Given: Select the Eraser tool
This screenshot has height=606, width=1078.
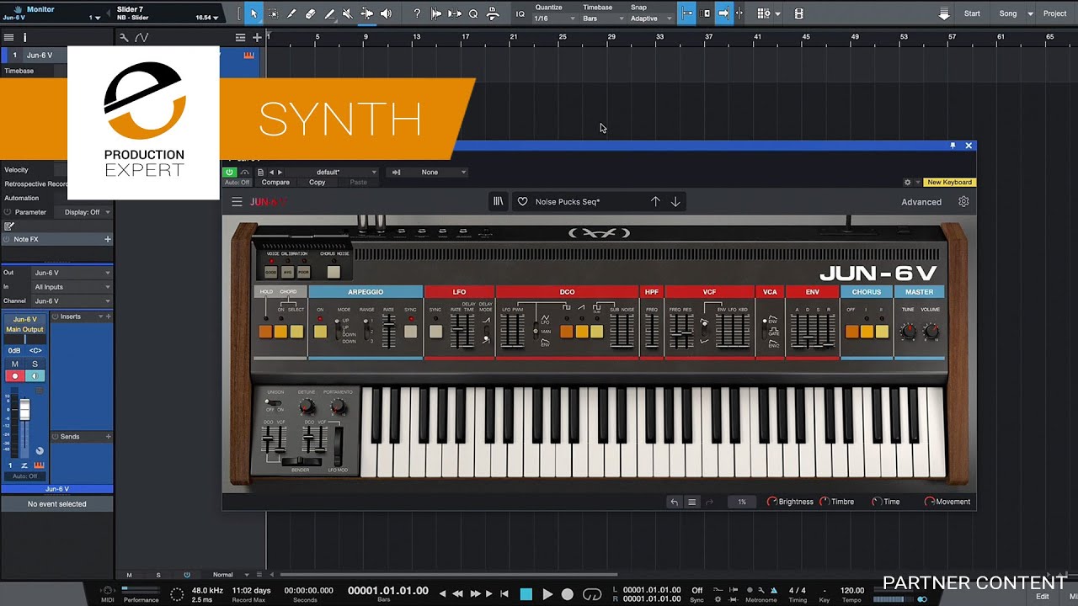Looking at the screenshot, I should pyautogui.click(x=310, y=13).
